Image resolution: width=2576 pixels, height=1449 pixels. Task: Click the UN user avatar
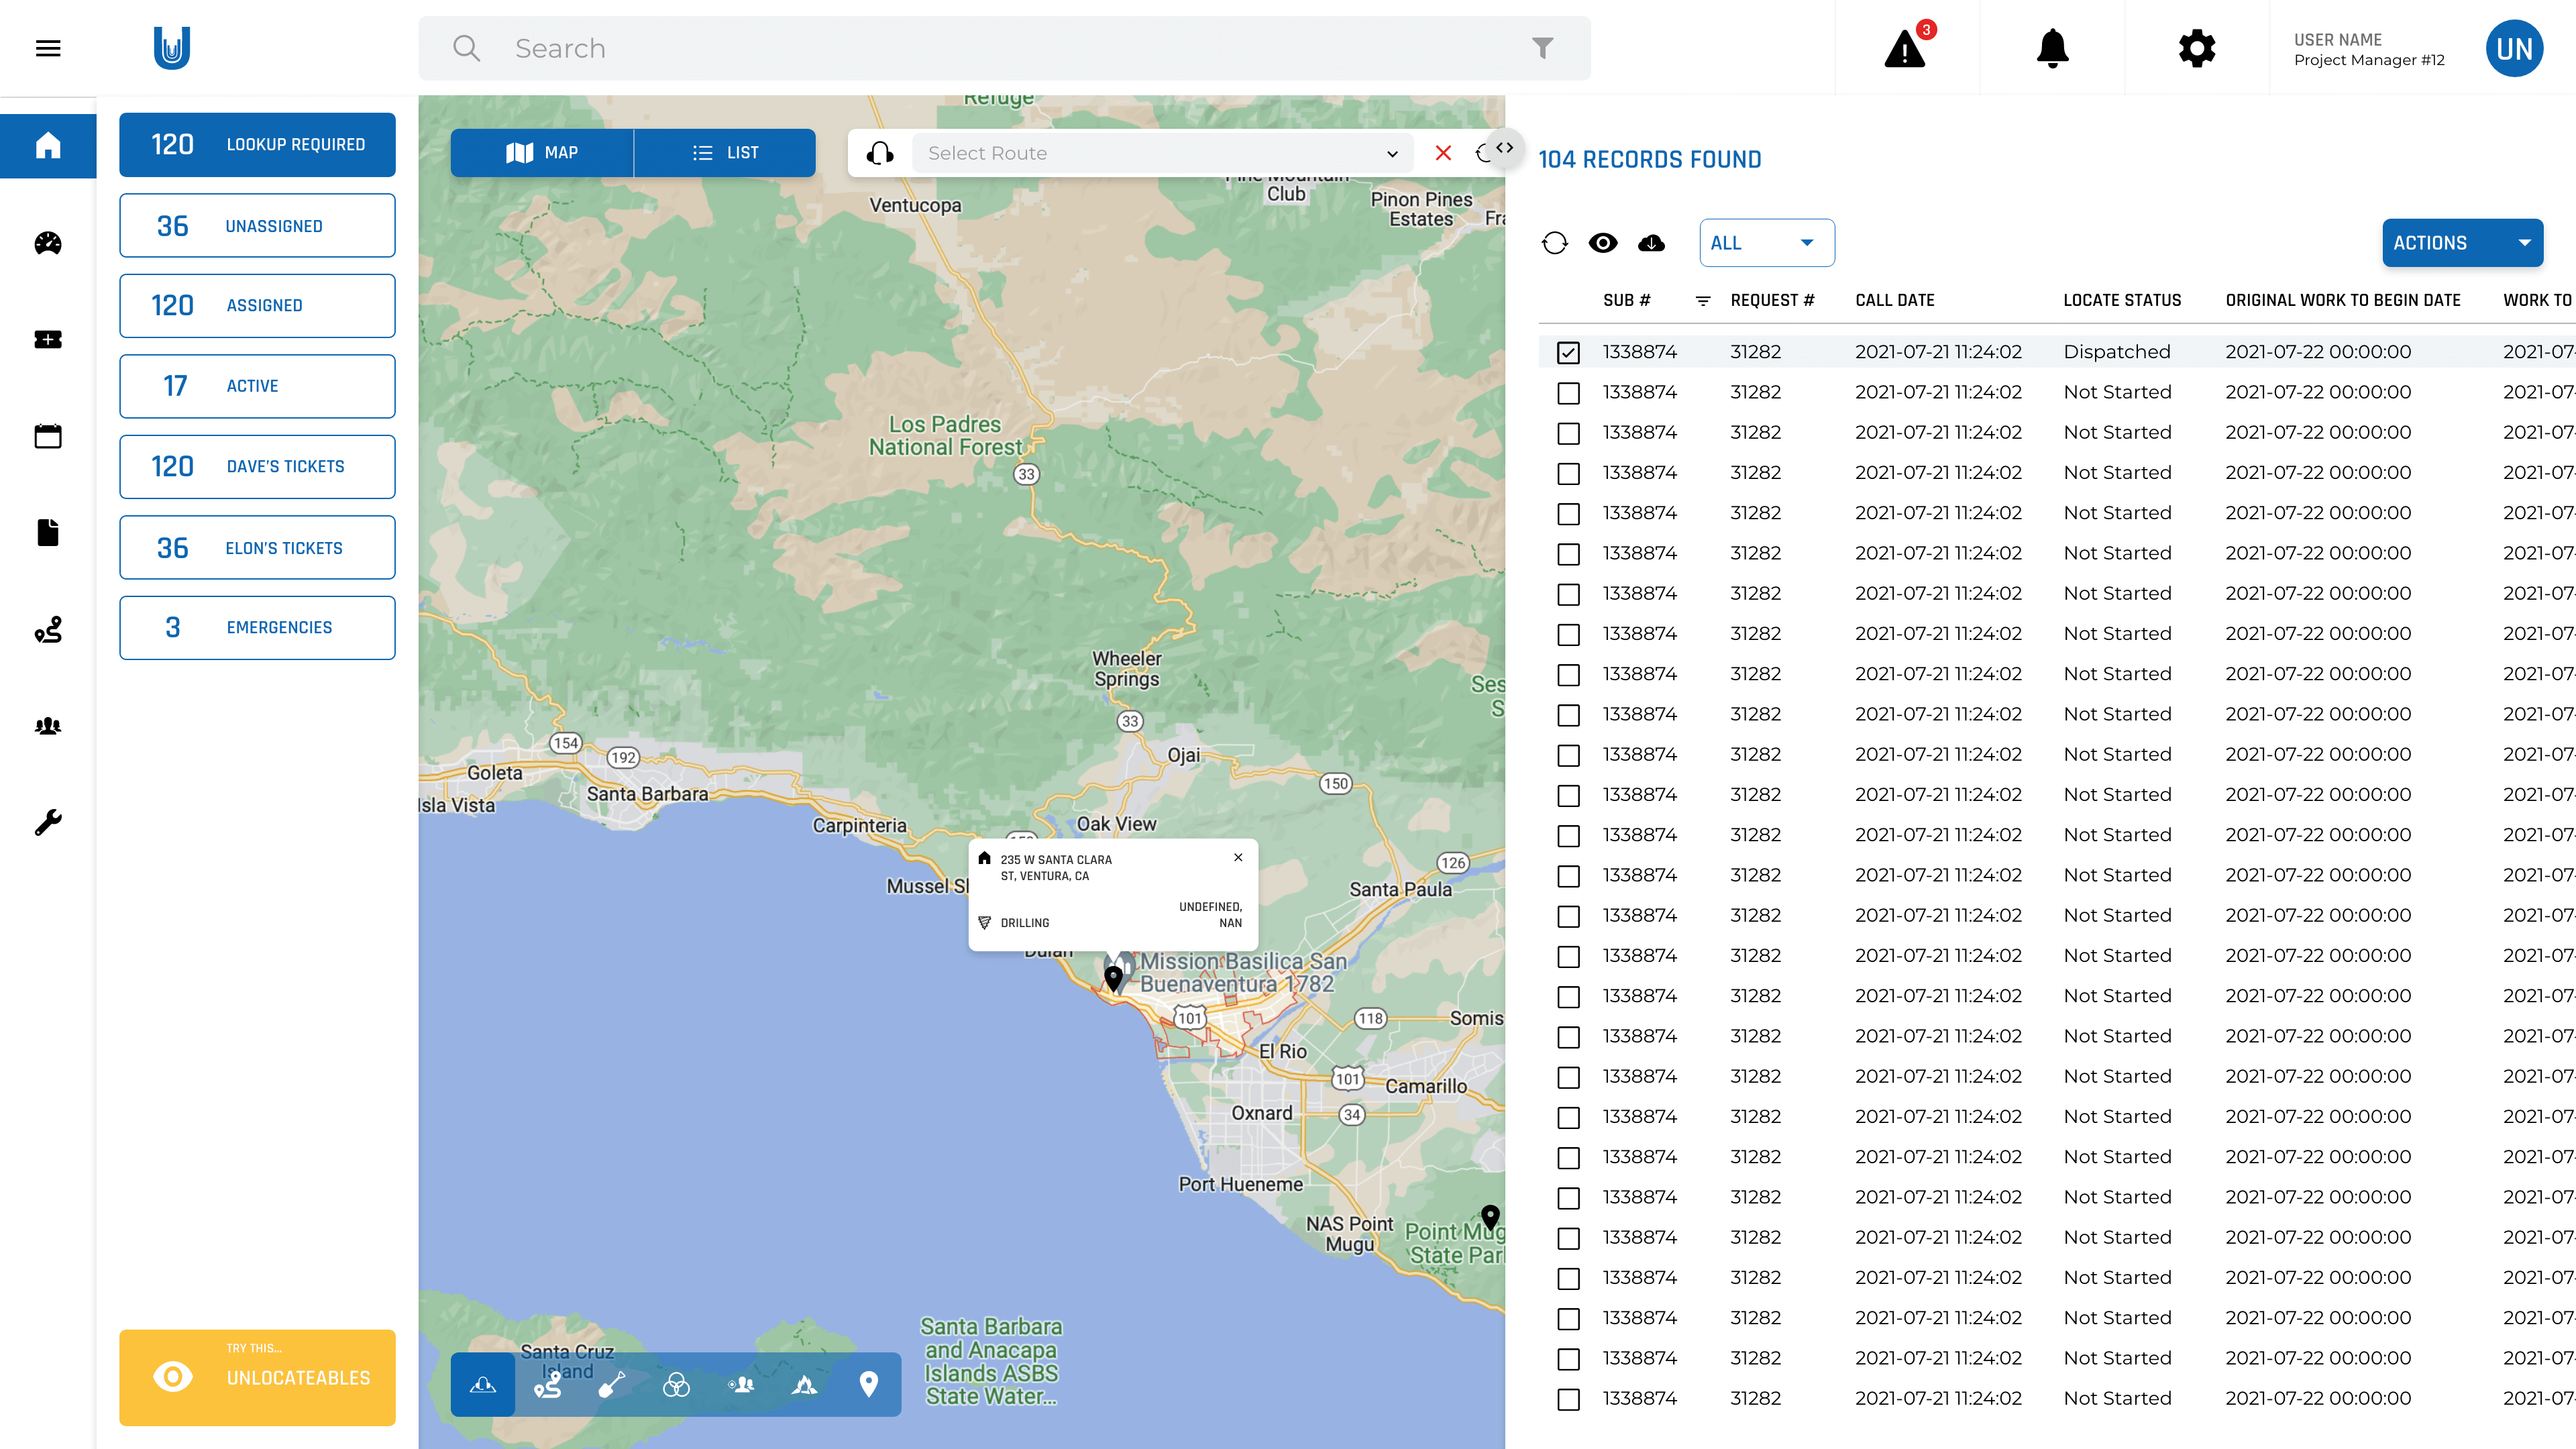pos(2514,48)
